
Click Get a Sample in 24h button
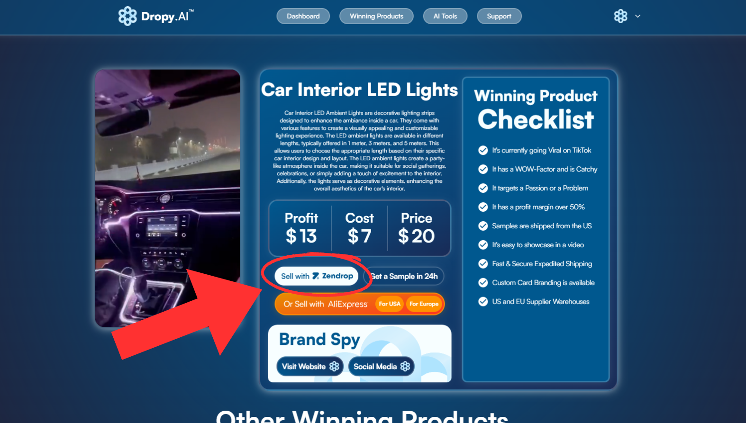404,276
